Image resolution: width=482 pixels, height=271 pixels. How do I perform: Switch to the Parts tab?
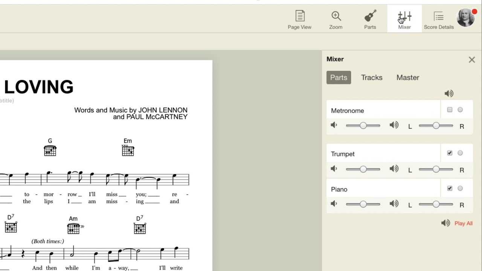pyautogui.click(x=339, y=78)
